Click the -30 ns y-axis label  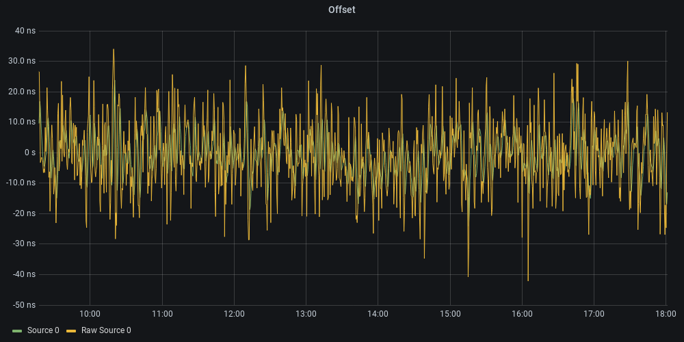[23, 244]
